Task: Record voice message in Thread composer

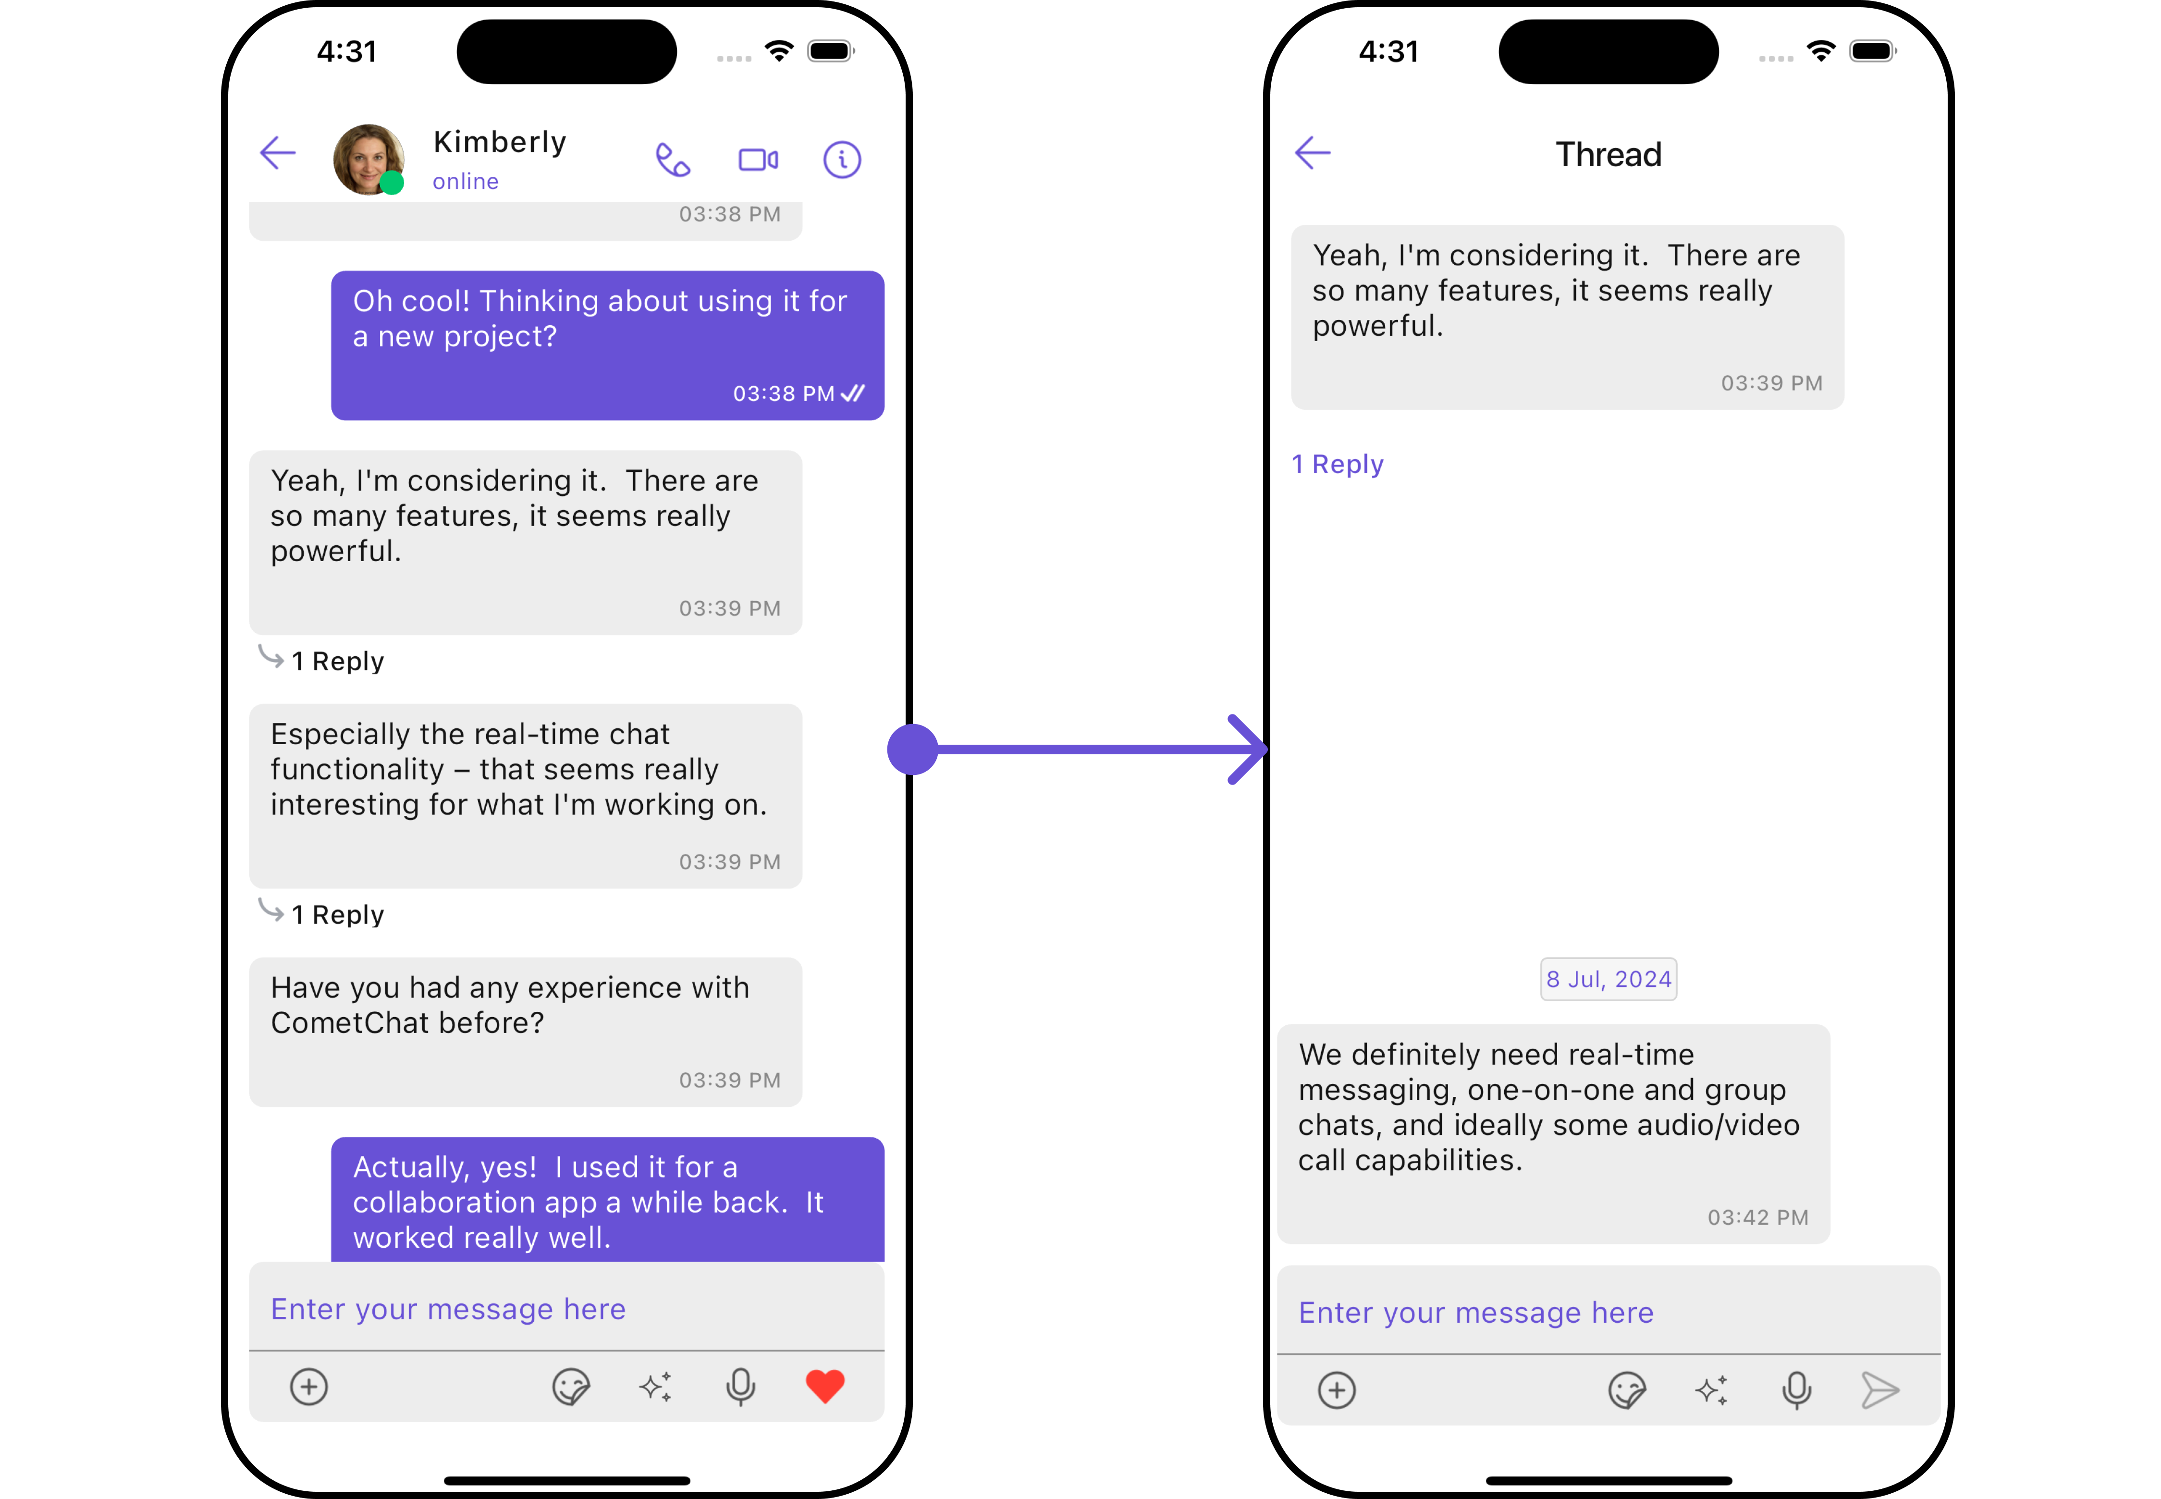Action: pos(1796,1390)
